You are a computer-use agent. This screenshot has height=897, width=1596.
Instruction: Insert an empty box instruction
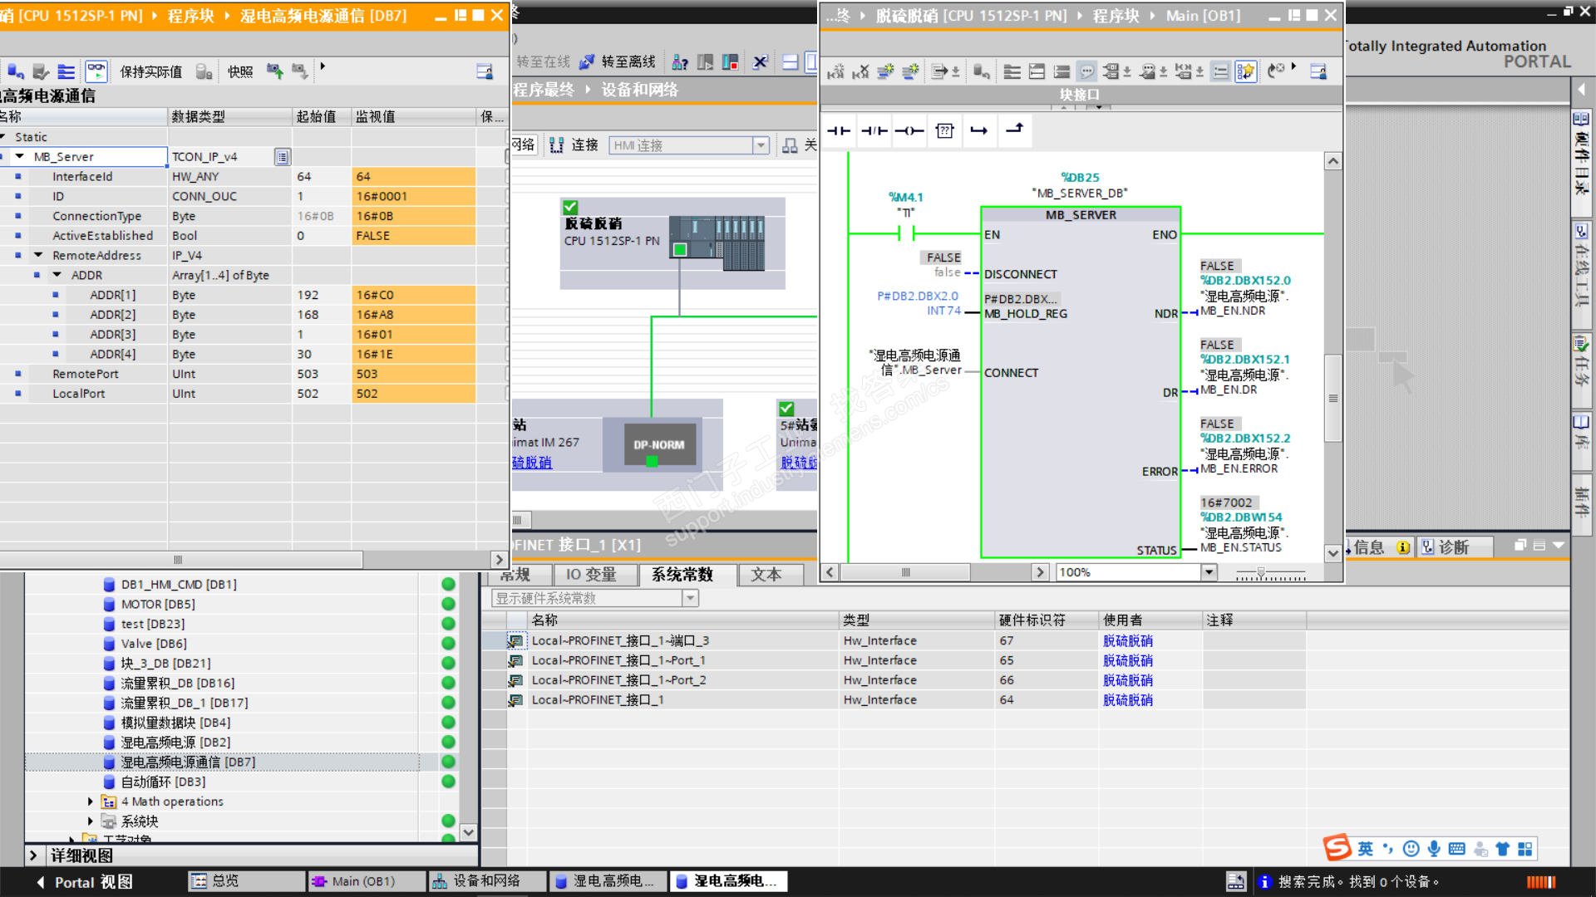pos(944,130)
